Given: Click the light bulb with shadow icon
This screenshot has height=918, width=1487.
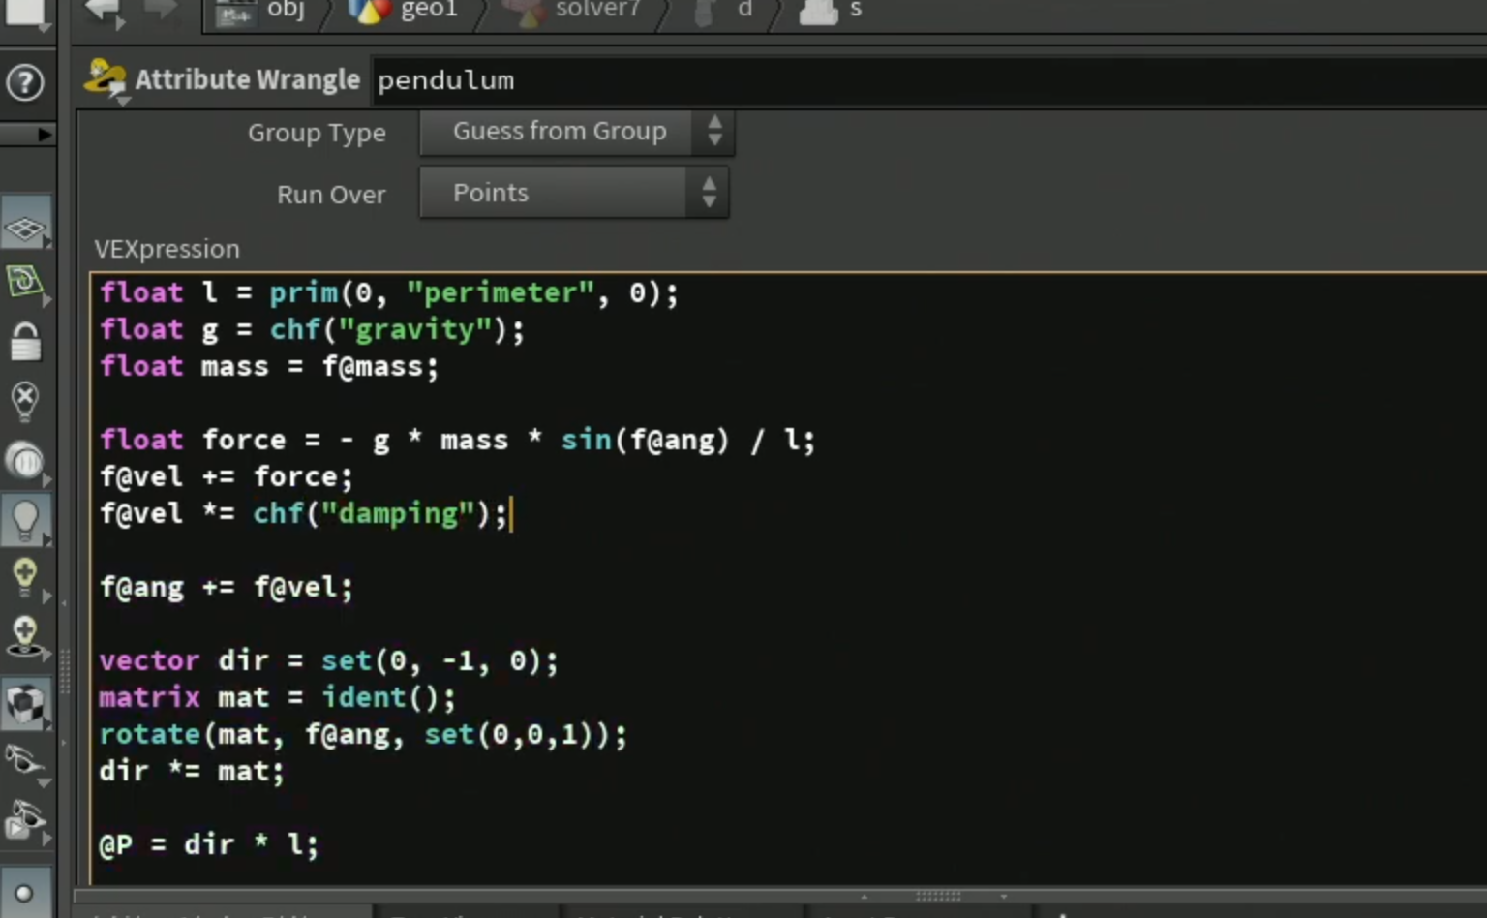Looking at the screenshot, I should click(x=25, y=637).
